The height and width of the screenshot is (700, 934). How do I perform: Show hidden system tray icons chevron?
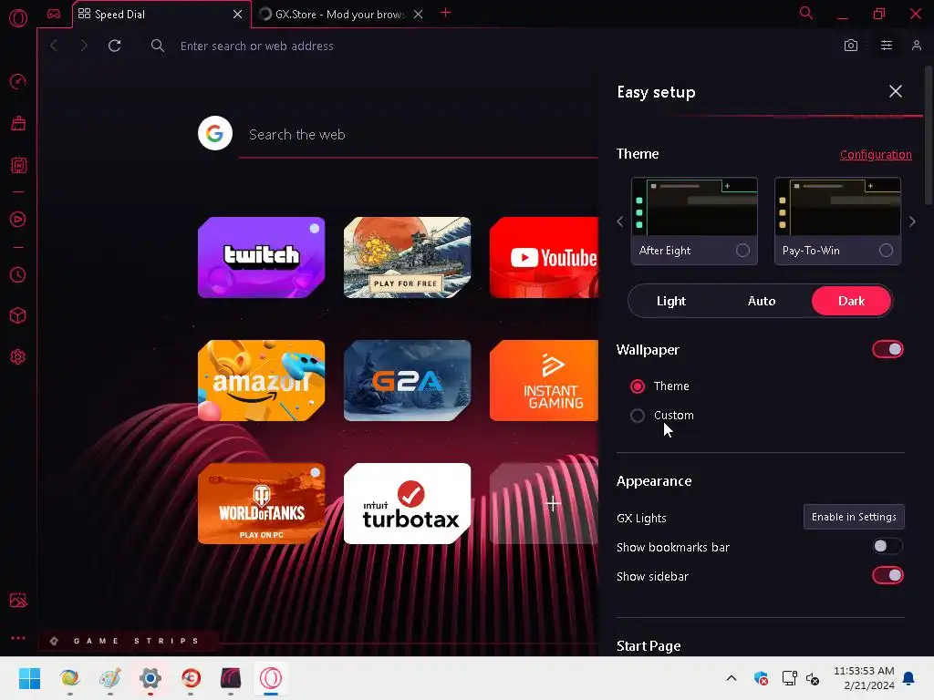732,678
